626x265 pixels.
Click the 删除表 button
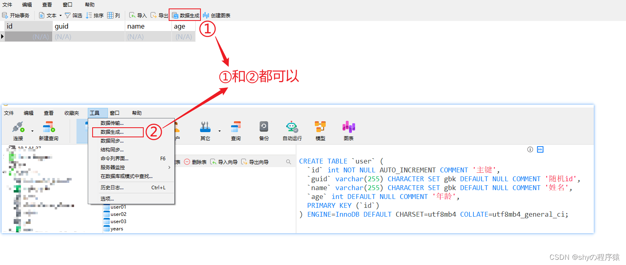pyautogui.click(x=196, y=162)
